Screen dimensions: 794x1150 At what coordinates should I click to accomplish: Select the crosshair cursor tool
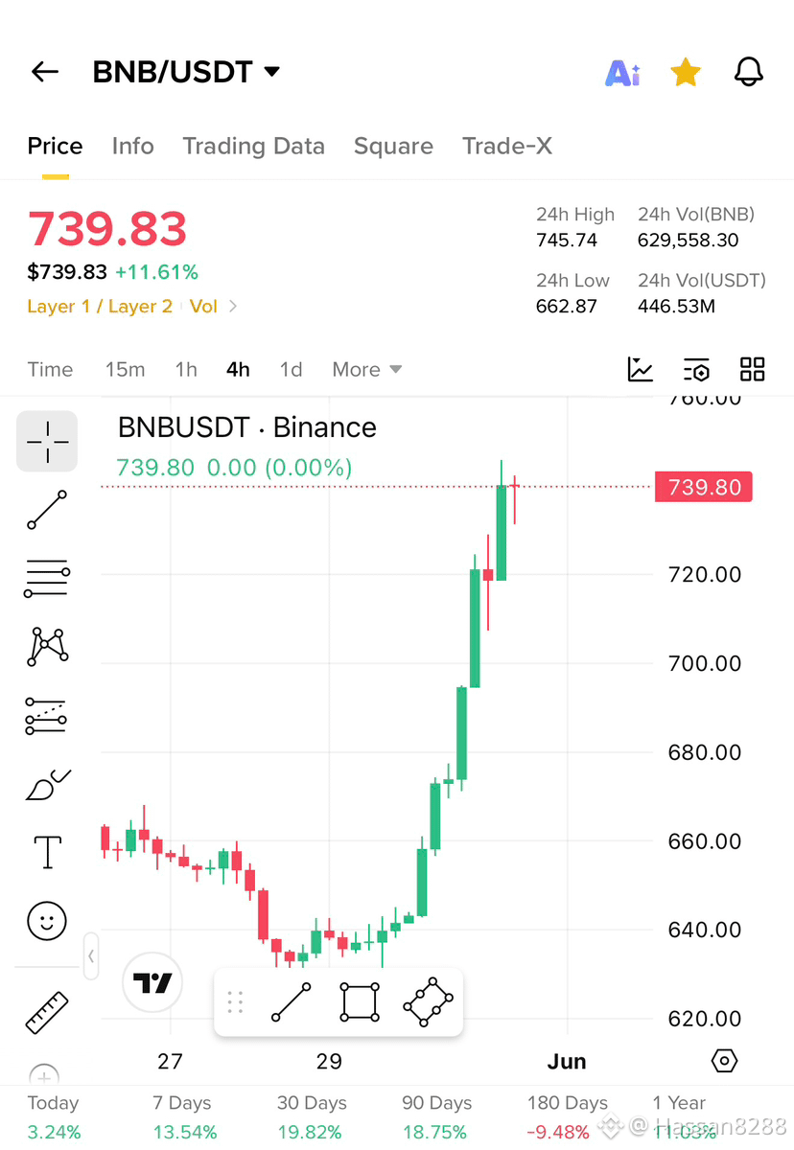click(x=47, y=441)
